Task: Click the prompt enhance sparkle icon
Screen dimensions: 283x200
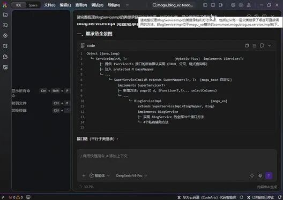Action: (252, 175)
